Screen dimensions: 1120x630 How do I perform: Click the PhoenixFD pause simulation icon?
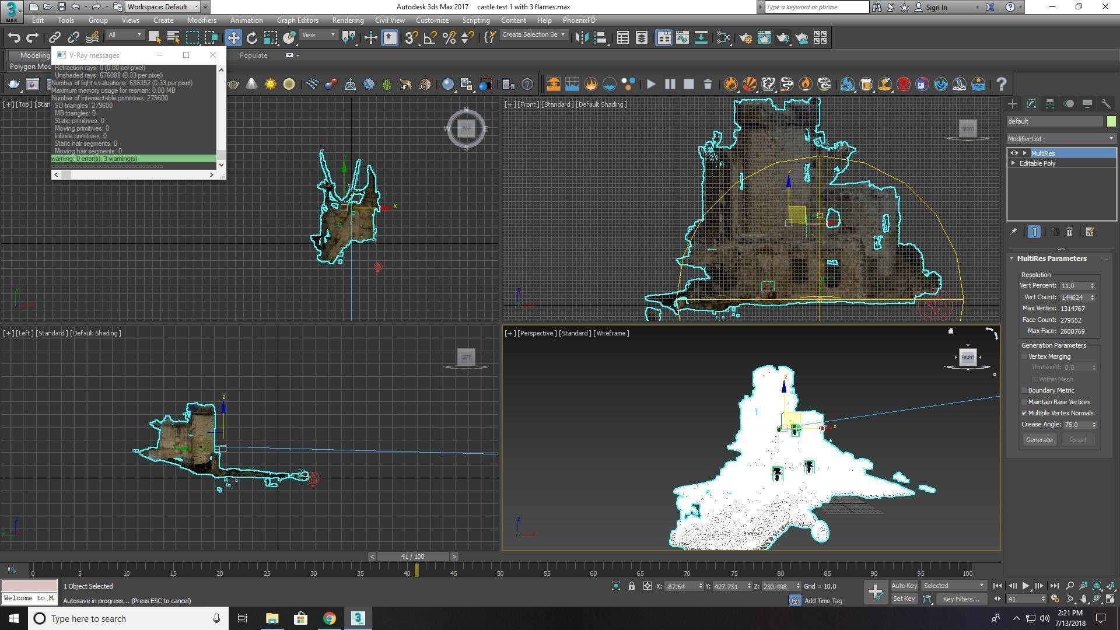670,85
